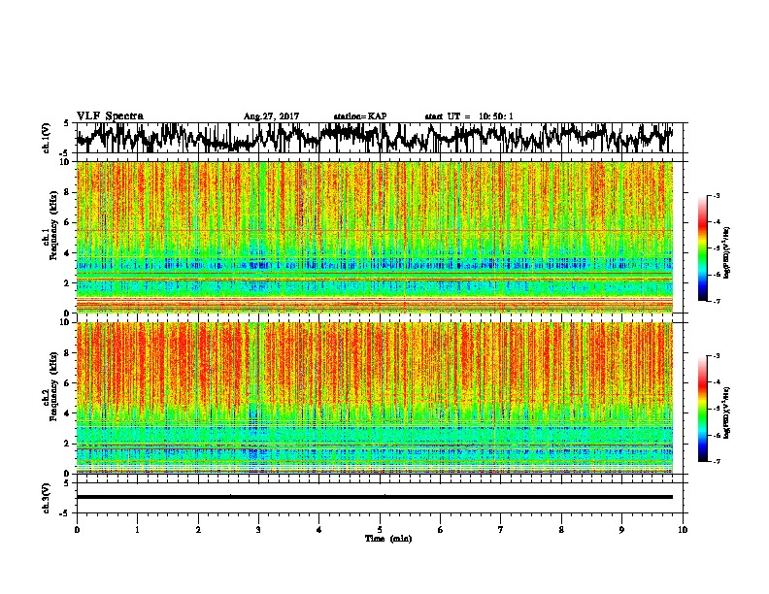Click time axis tick label "1"
The height and width of the screenshot is (594, 769).
click(x=137, y=530)
